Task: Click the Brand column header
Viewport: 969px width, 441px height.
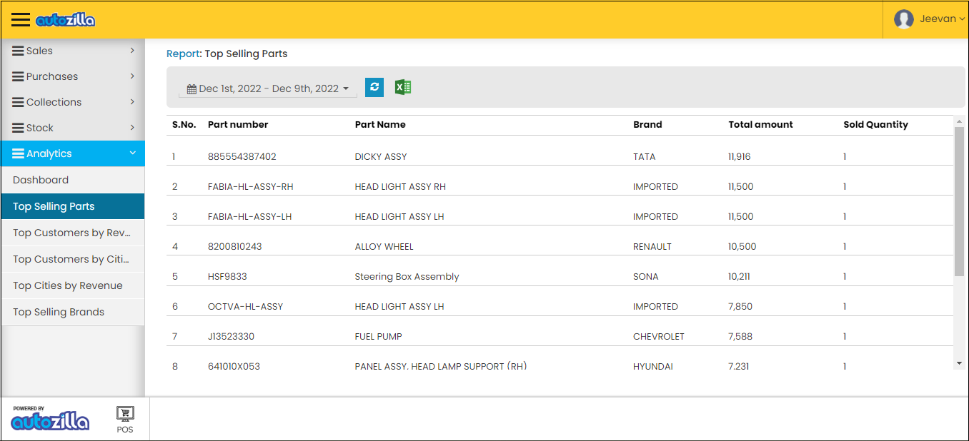Action: 647,124
